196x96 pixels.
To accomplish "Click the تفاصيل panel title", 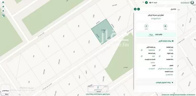I will click(x=173, y=9).
